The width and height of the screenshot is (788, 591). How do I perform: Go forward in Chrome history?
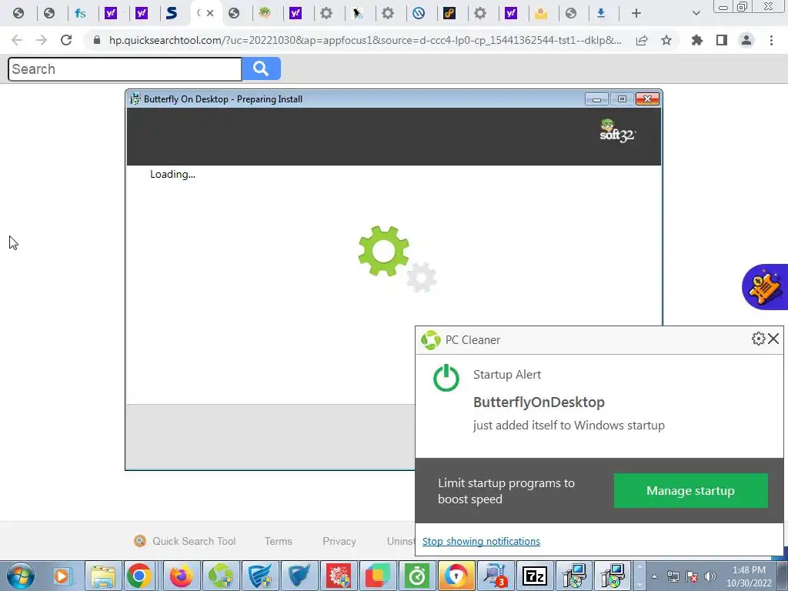click(x=42, y=40)
